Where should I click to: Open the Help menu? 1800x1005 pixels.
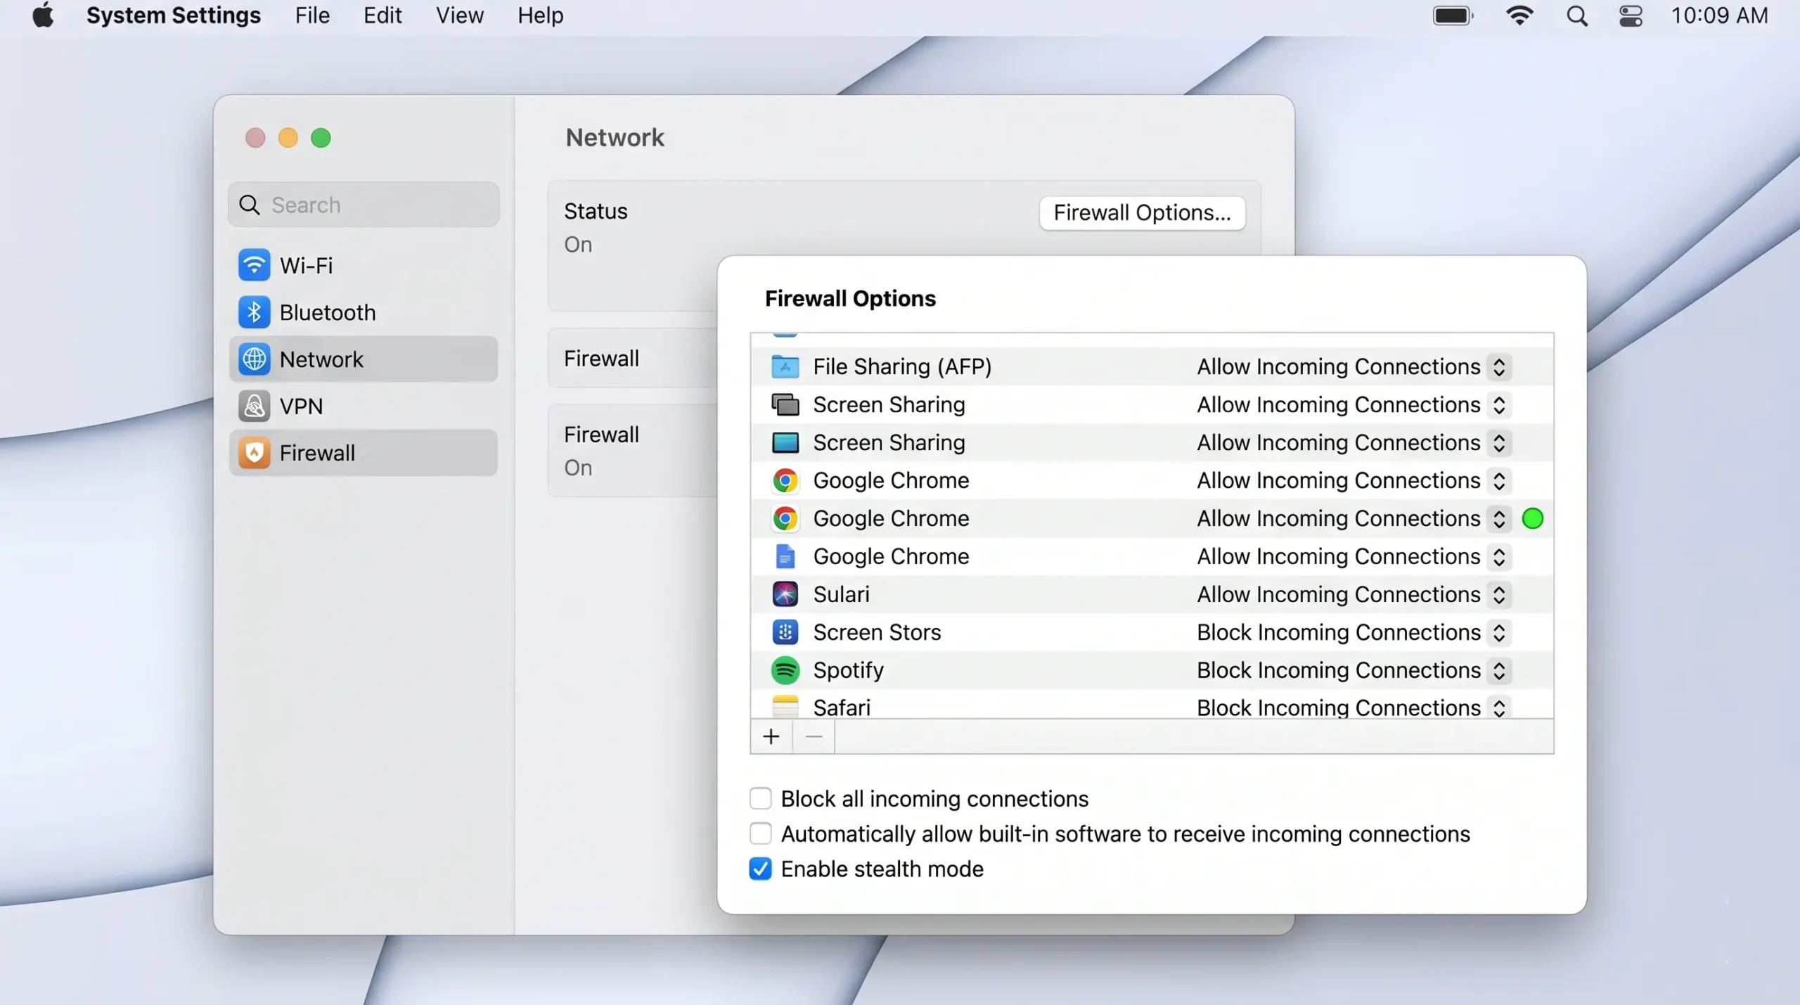[541, 15]
